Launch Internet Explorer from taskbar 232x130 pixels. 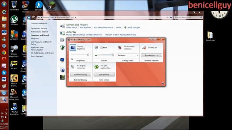pyautogui.click(x=4, y=12)
